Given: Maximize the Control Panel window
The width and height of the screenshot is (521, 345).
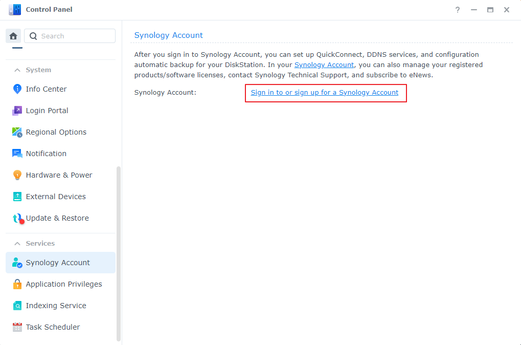Looking at the screenshot, I should [490, 10].
